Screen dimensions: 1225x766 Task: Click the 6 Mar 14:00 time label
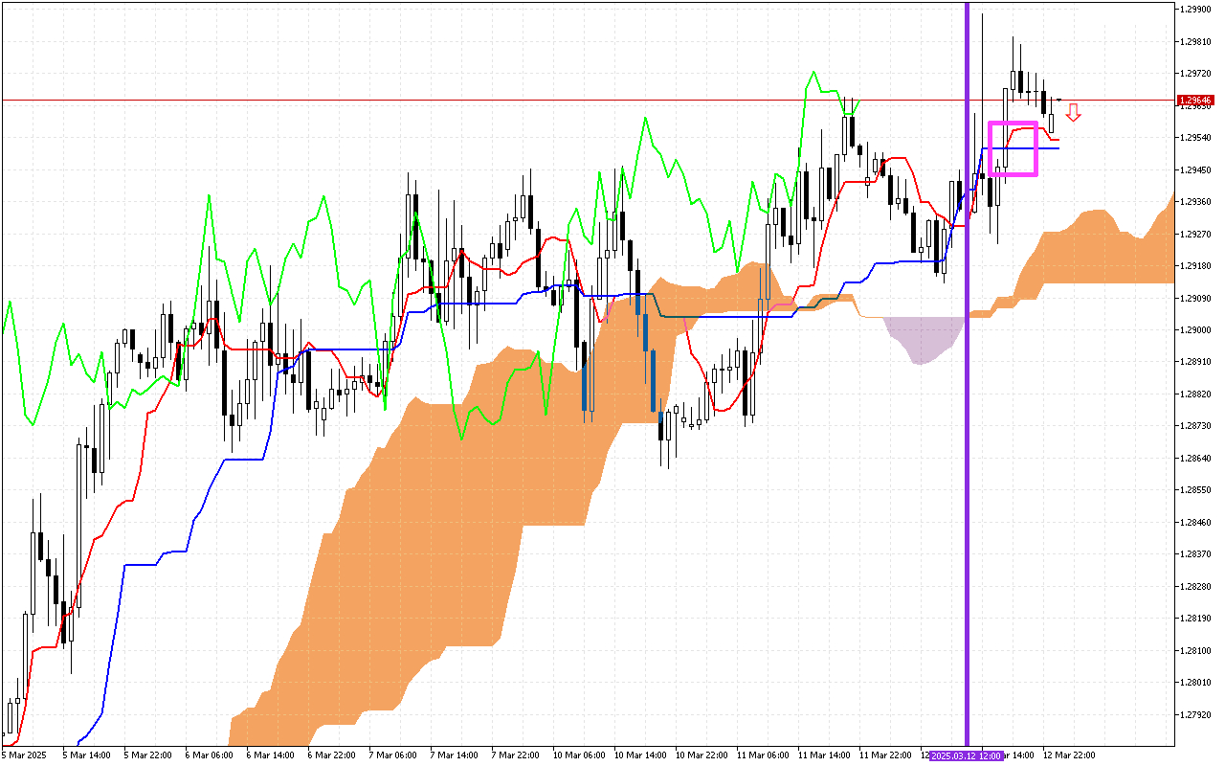coord(269,755)
